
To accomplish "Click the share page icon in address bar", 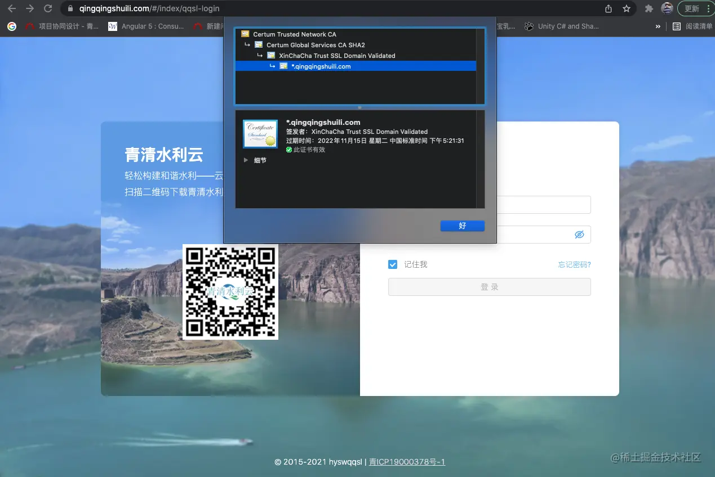I will click(609, 8).
